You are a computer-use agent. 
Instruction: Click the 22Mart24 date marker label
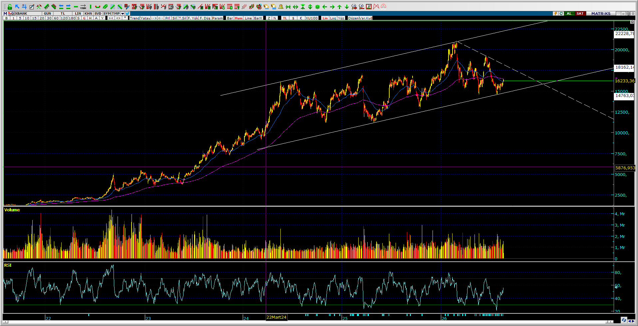click(x=276, y=317)
